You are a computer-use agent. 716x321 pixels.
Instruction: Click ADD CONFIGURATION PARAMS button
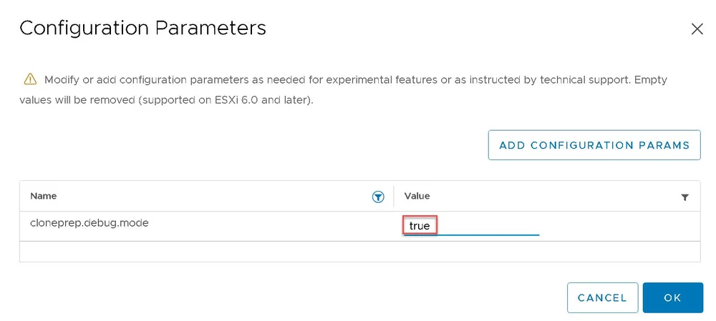594,145
